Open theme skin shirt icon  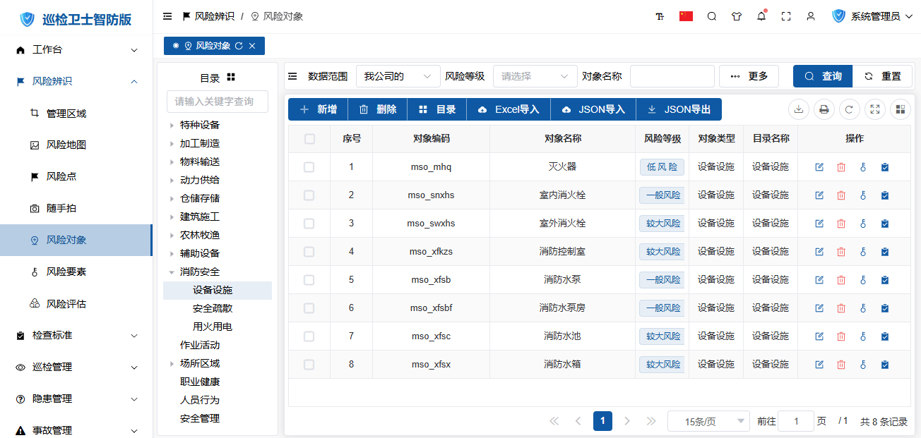tap(737, 16)
